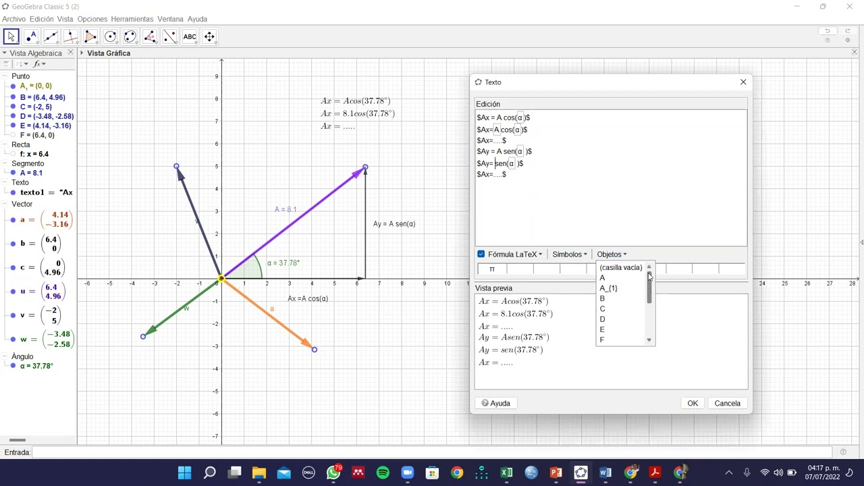Select the Point tool

click(31, 36)
